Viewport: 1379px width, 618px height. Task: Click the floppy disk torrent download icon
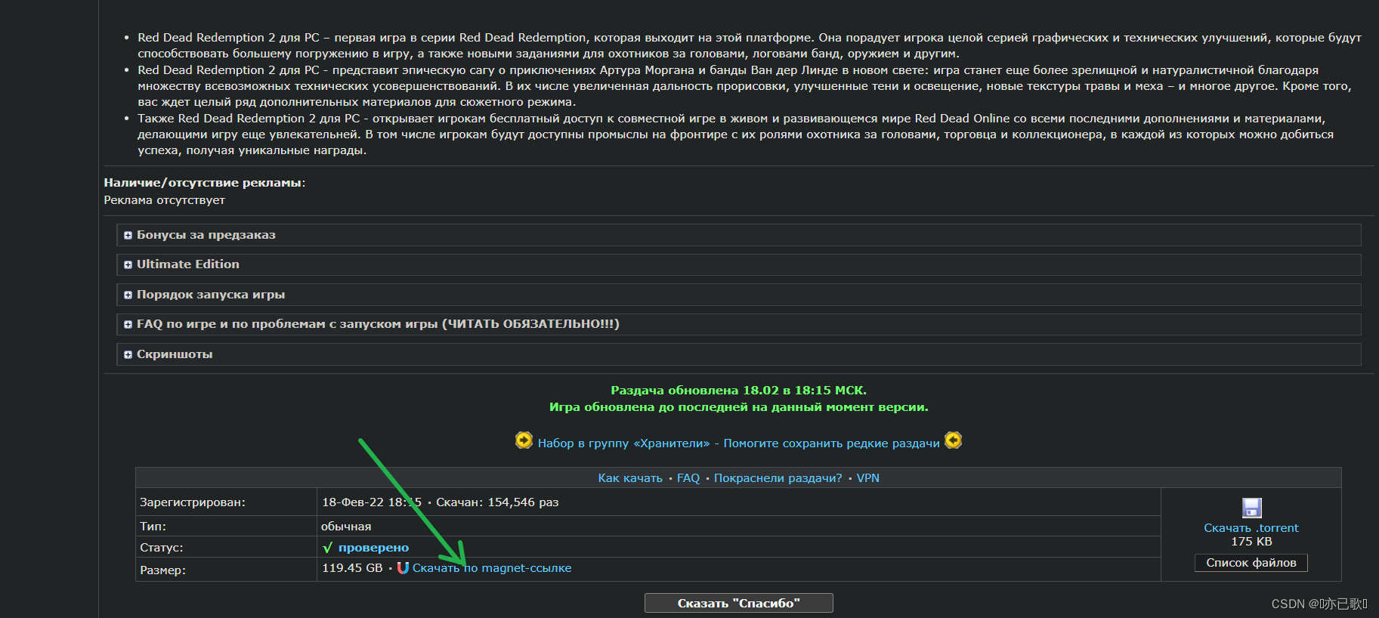(x=1251, y=508)
